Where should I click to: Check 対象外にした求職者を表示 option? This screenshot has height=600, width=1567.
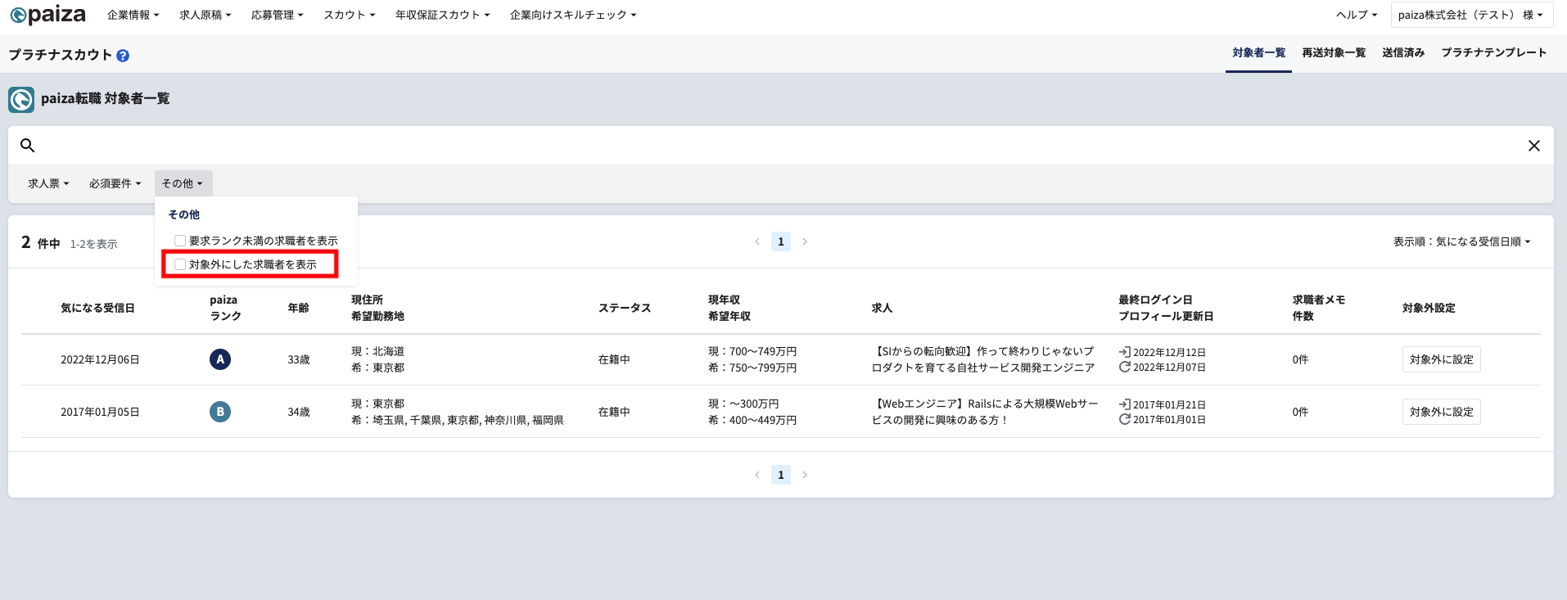pos(180,264)
